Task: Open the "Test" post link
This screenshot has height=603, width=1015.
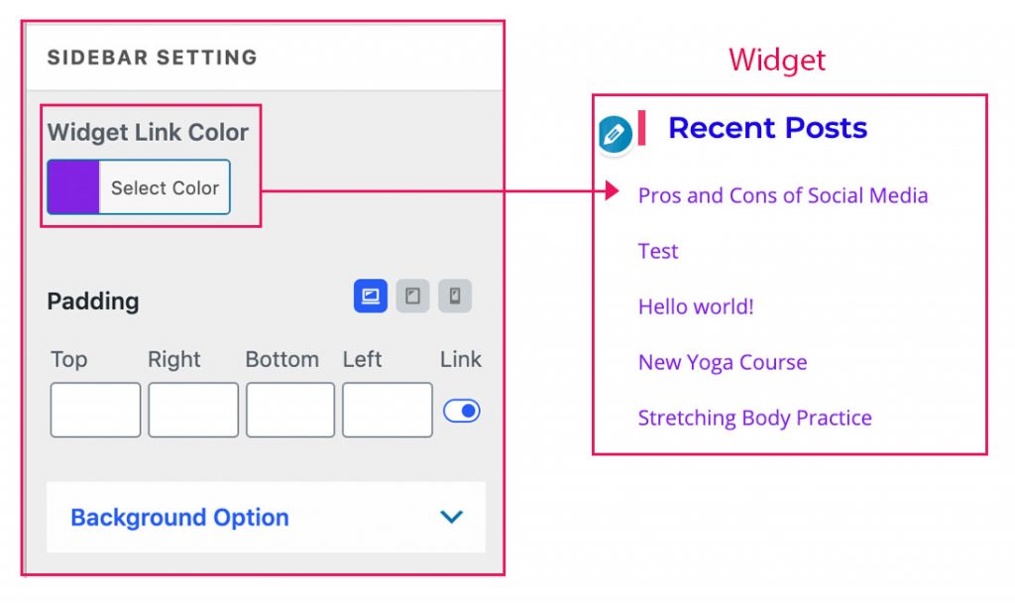Action: (657, 251)
